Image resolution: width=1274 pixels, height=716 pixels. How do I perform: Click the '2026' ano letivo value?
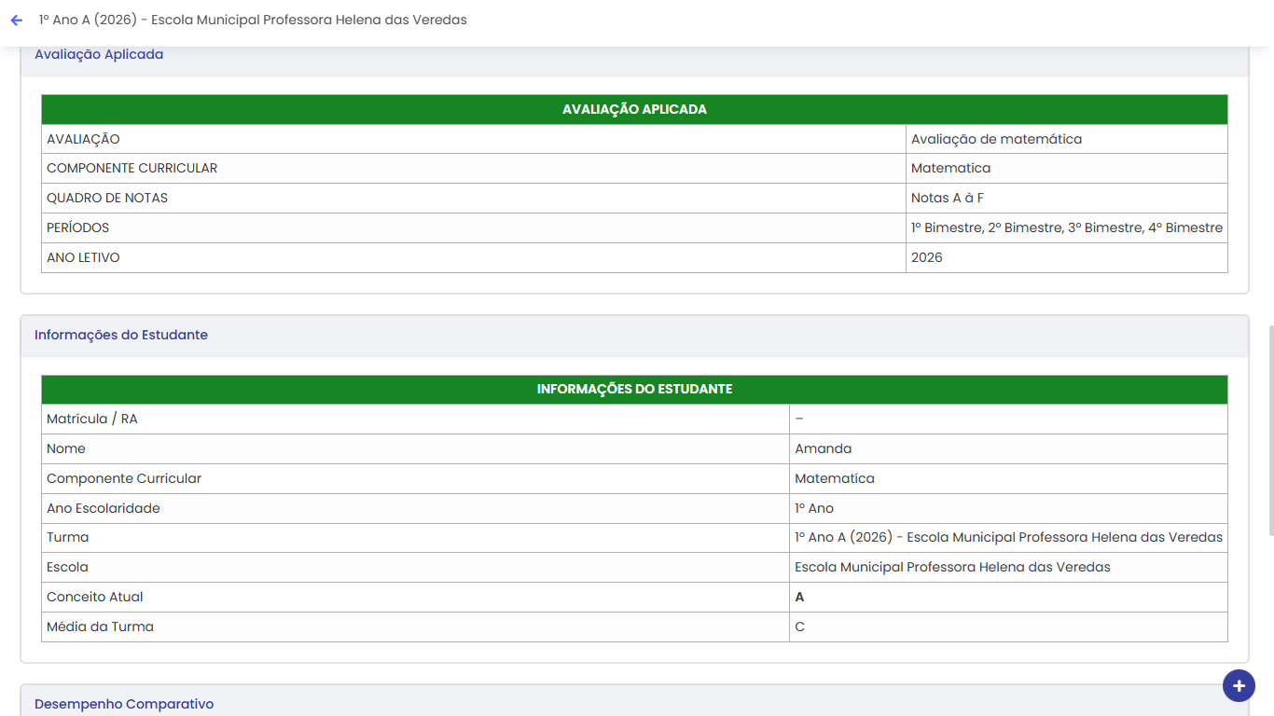pyautogui.click(x=927, y=257)
